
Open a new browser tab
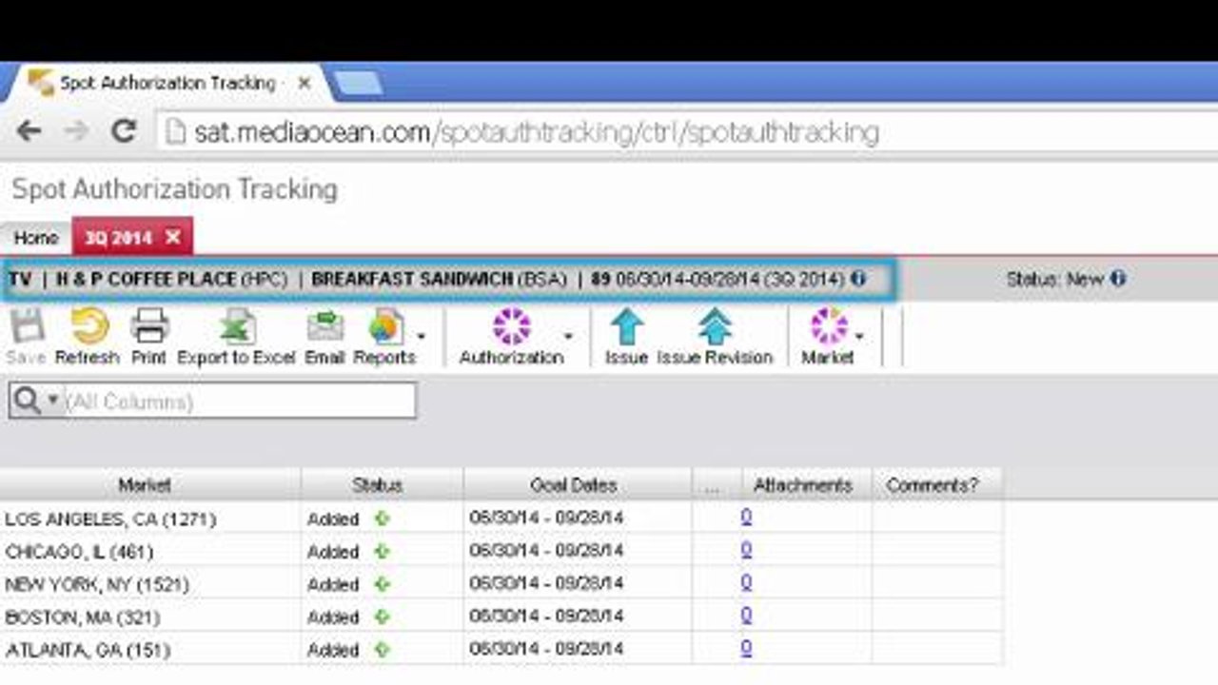coord(358,84)
